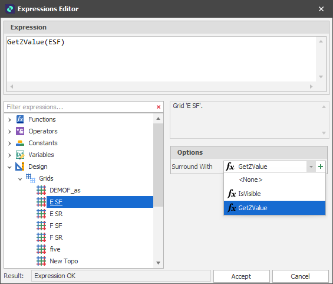Viewport: 333px width, 284px height.
Task: Collapse the Grids tree node
Action: tap(20, 179)
